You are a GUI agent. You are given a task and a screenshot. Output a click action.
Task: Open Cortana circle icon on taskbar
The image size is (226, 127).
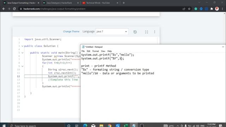point(69,126)
